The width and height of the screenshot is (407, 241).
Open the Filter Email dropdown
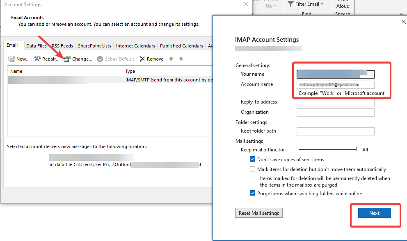pyautogui.click(x=306, y=4)
